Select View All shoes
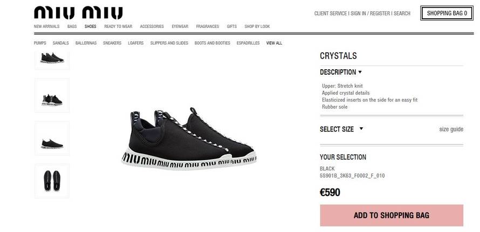 274,43
